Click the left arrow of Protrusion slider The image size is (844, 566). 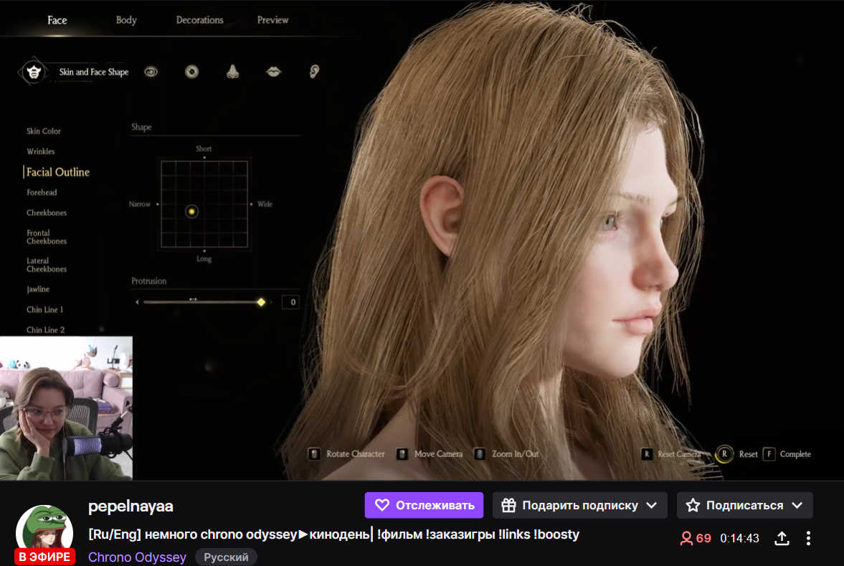click(137, 302)
